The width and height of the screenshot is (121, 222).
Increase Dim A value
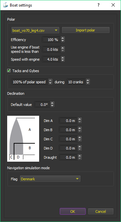(80, 119)
